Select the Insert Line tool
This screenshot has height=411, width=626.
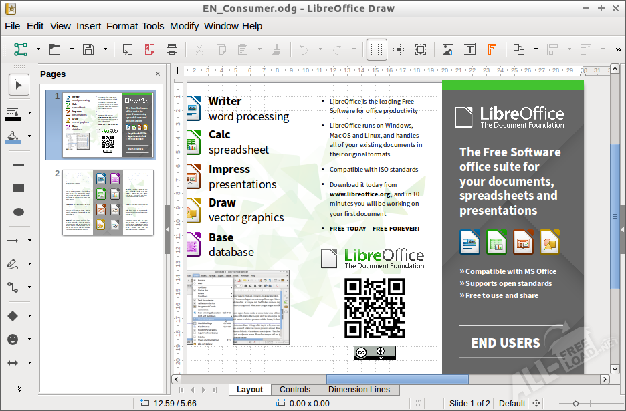point(18,165)
